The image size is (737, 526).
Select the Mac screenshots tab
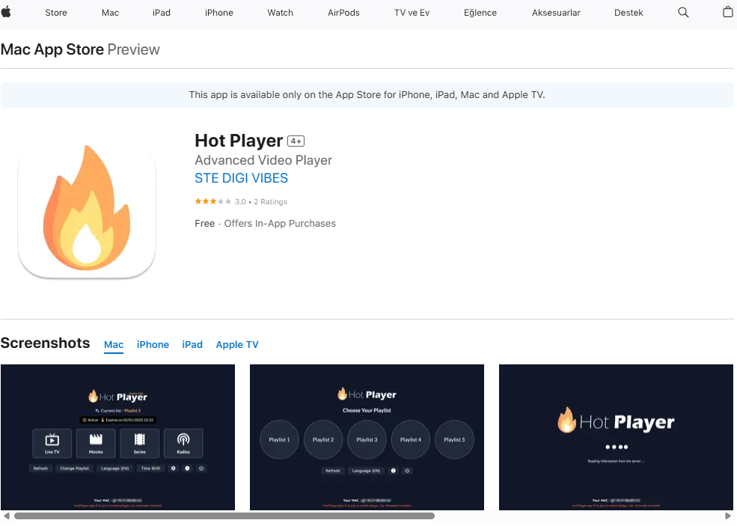(x=114, y=344)
